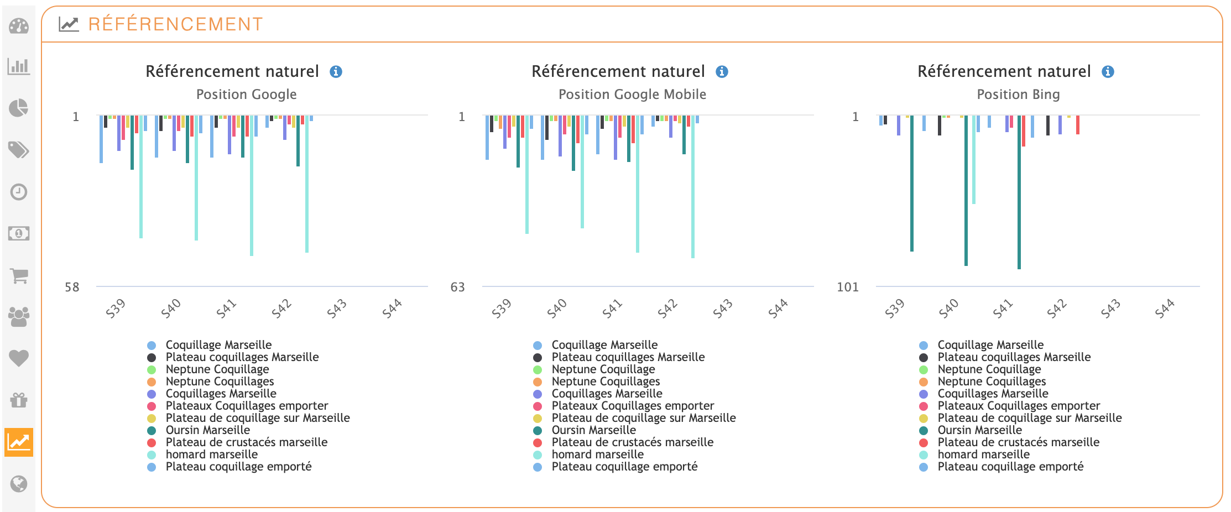Go to the pie chart section
This screenshot has height=512, width=1231.
click(19, 108)
